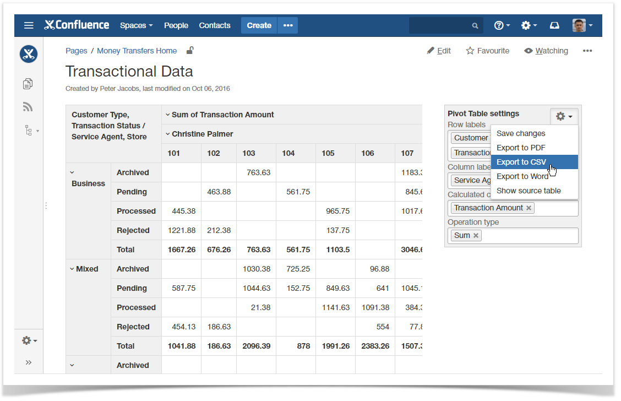
Task: Open the notifications tray icon
Action: click(554, 25)
